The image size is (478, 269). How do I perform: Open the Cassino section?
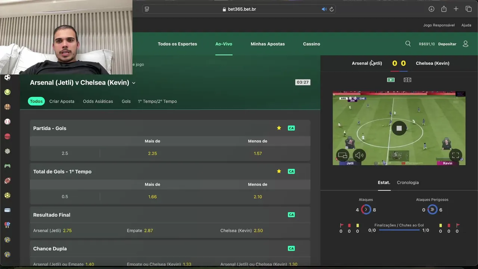311,44
